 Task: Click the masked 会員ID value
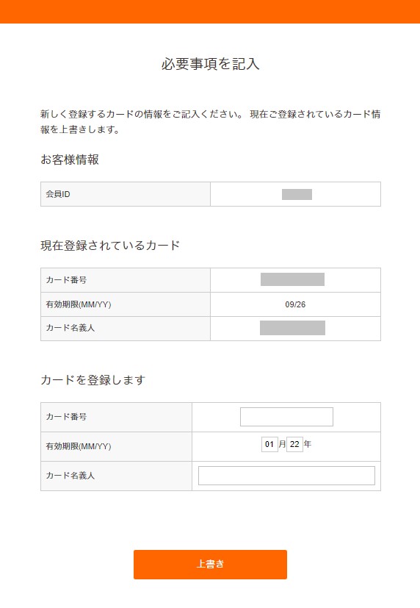tap(297, 194)
